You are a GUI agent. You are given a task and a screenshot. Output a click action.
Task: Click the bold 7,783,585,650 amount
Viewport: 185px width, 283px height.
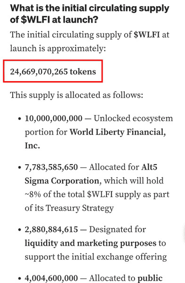51,167
